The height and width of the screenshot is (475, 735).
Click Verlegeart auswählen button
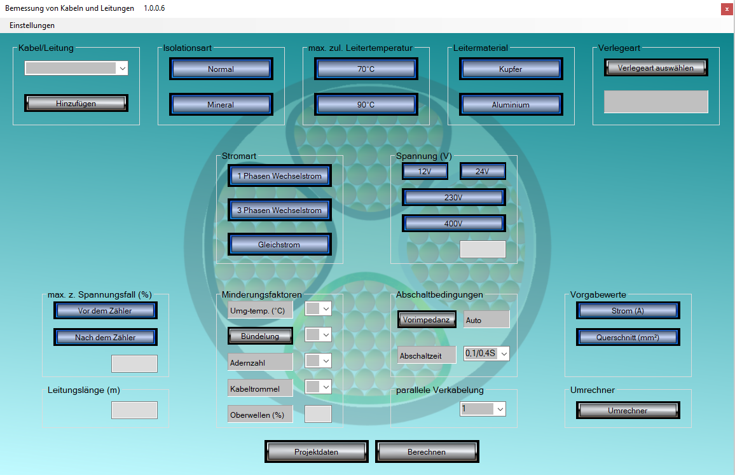click(656, 67)
